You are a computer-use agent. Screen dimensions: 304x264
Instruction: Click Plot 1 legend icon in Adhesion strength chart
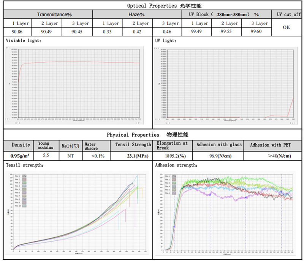click(x=174, y=176)
